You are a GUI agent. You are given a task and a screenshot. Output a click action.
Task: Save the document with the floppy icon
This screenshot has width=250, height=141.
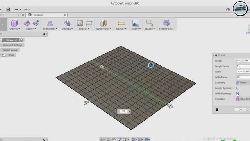tap(8, 9)
